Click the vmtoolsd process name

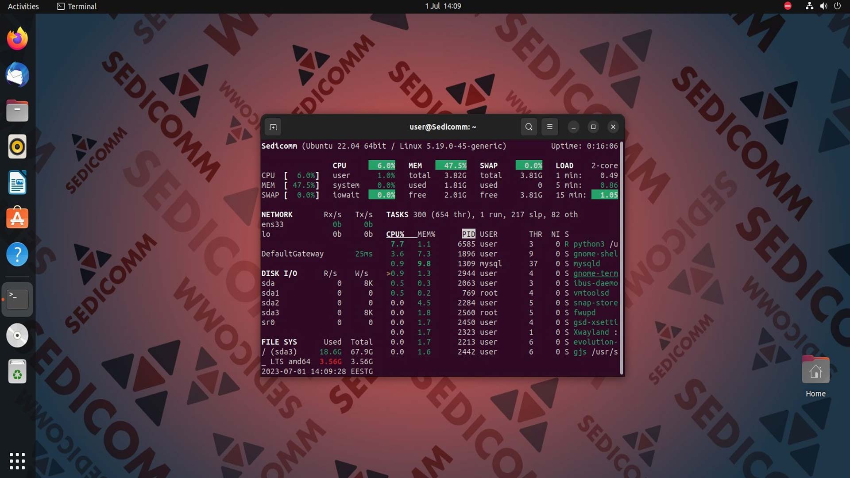pos(591,293)
